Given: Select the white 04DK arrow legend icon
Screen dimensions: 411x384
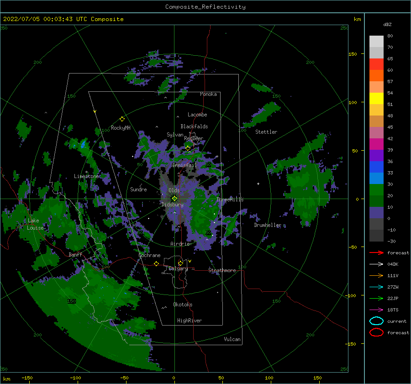Looking at the screenshot, I should pos(376,264).
